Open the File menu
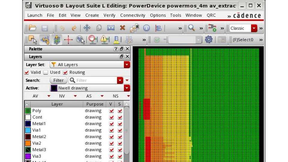 click(x=50, y=15)
